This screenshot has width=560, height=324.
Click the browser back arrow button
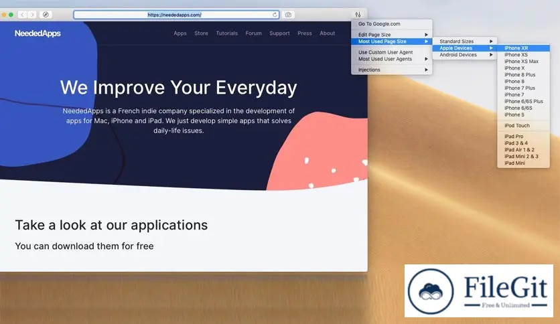[x=22, y=15]
